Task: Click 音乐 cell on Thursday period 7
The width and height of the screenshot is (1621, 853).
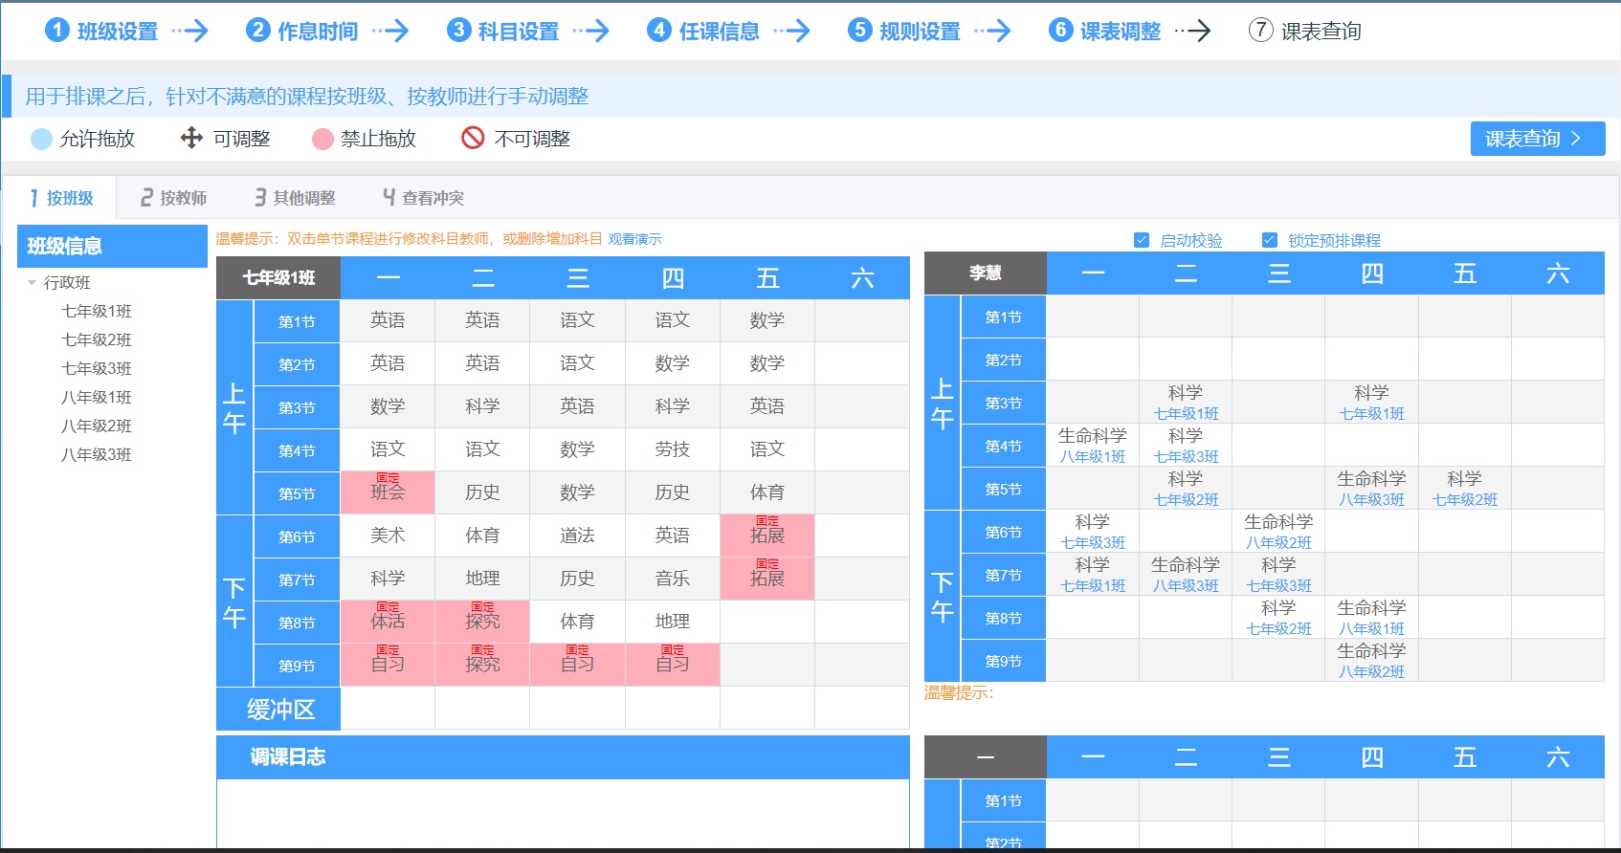Action: point(673,579)
